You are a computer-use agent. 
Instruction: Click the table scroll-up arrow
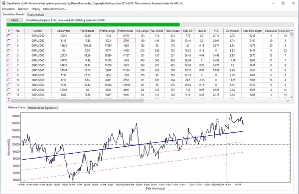coord(292,30)
